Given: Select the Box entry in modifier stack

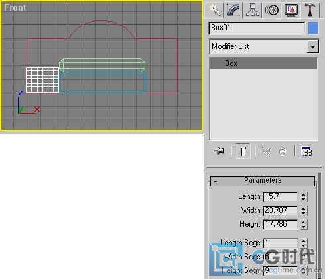Looking at the screenshot, I should pyautogui.click(x=263, y=63).
